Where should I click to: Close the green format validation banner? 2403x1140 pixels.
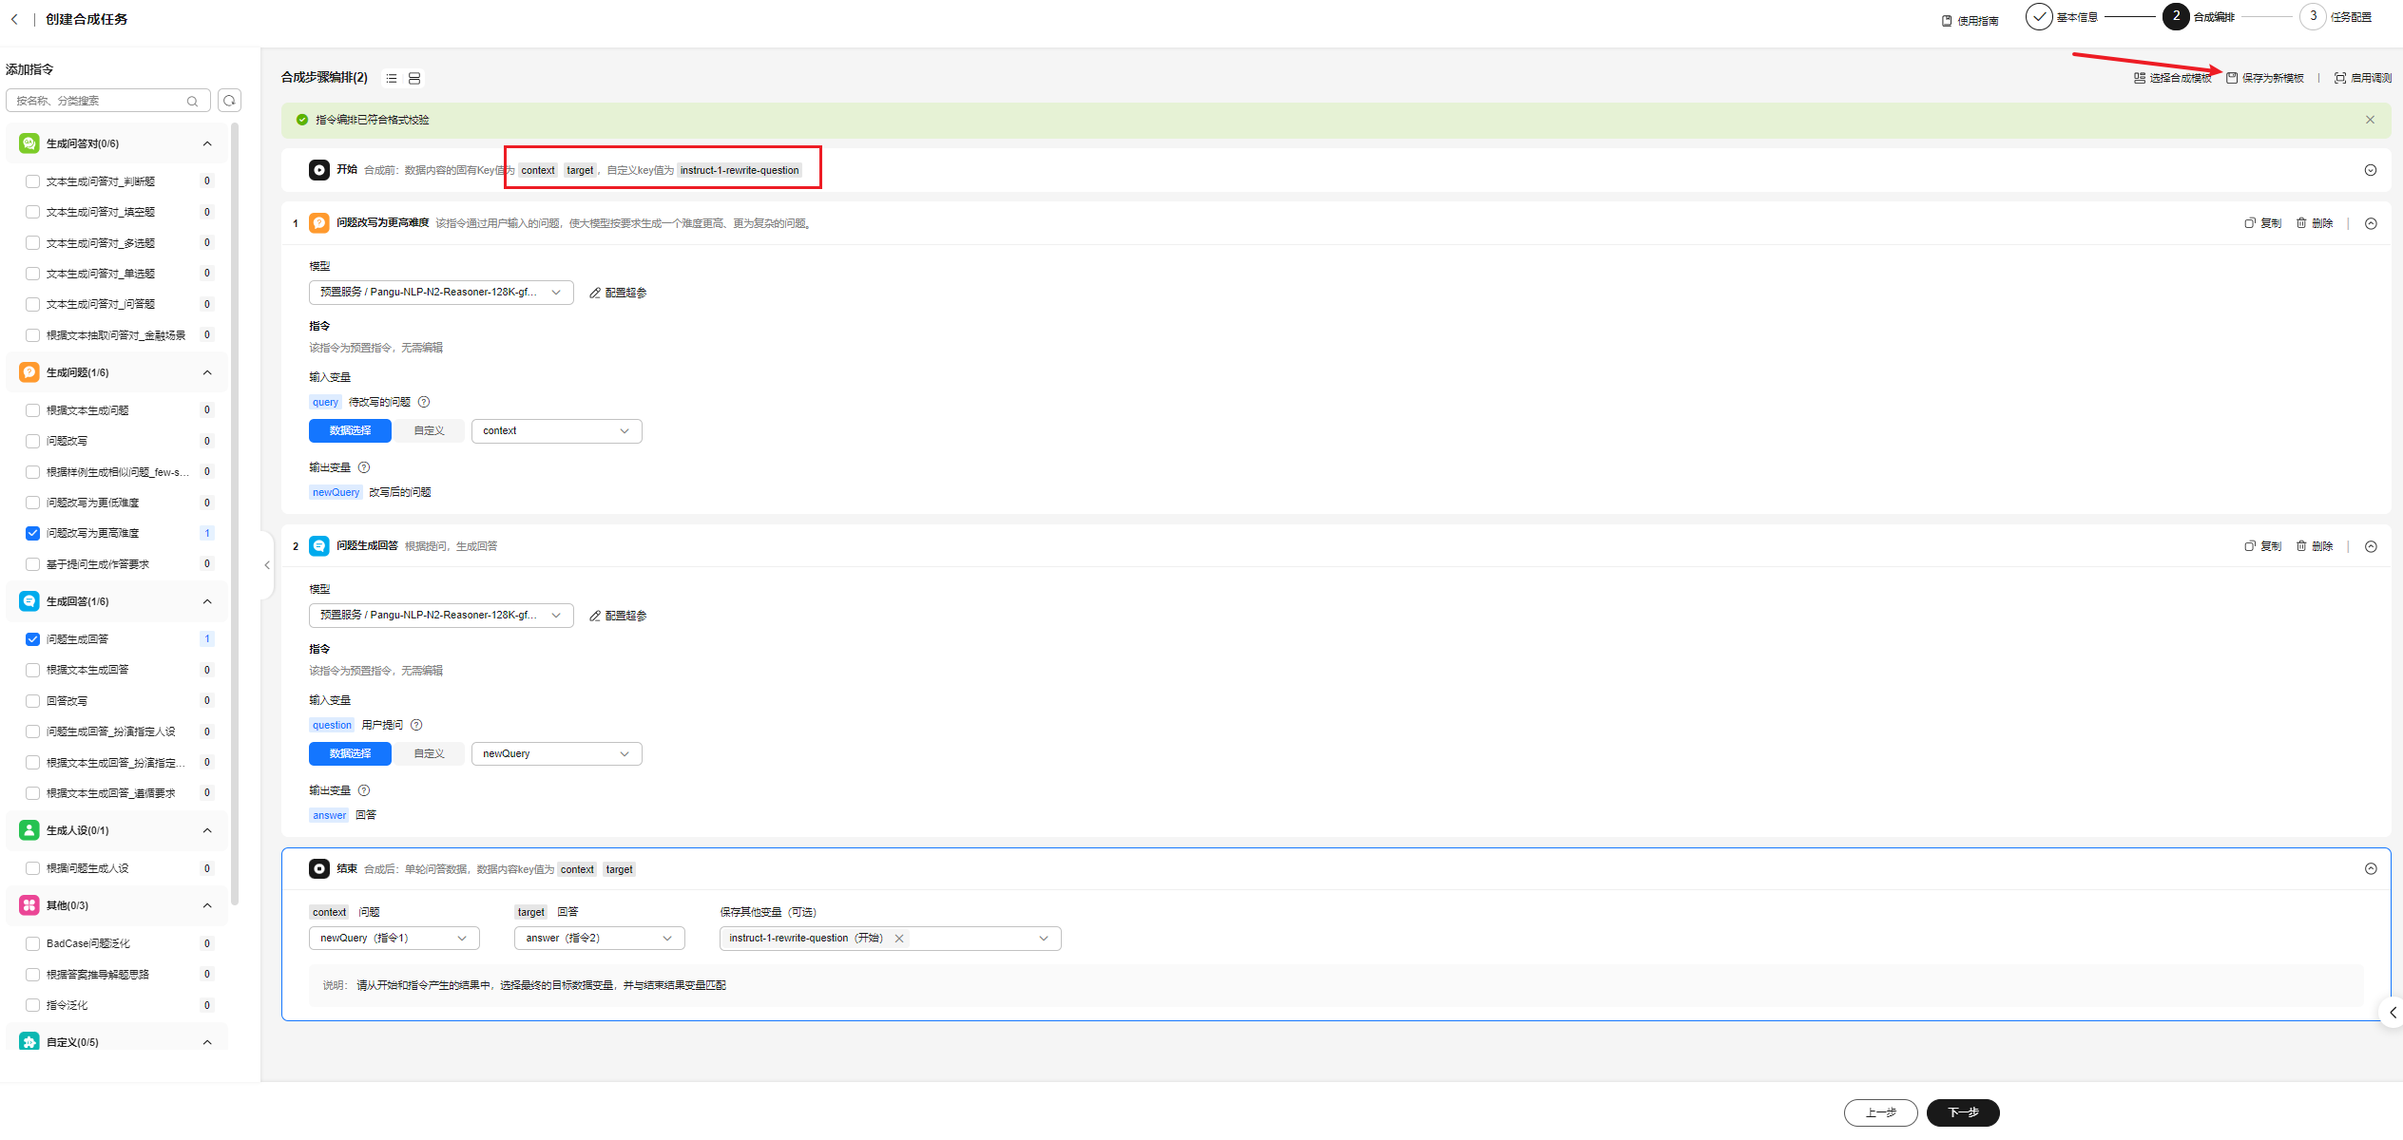[2370, 120]
